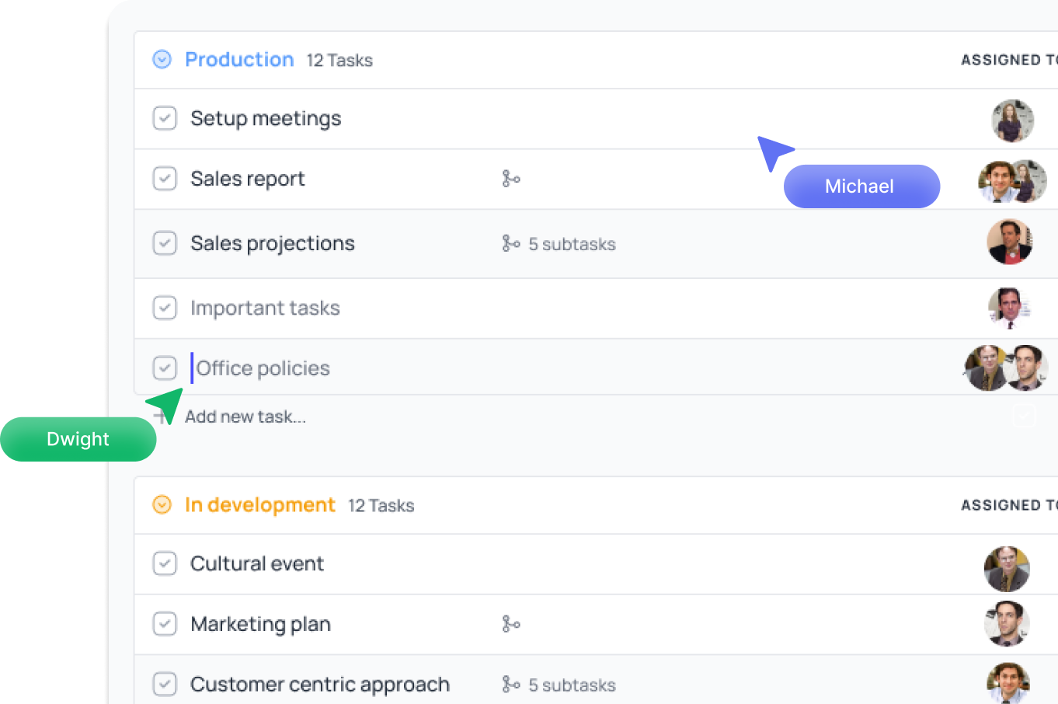This screenshot has width=1058, height=704.
Task: Toggle the Marketing plan checkbox
Action: [x=165, y=624]
